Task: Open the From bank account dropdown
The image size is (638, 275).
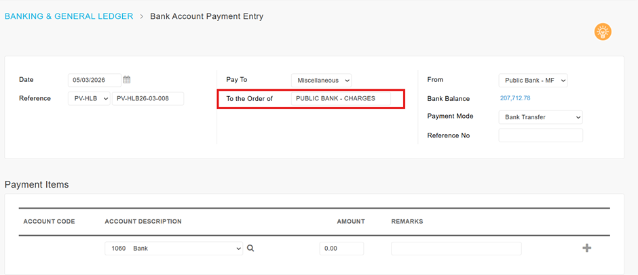Action: [532, 81]
